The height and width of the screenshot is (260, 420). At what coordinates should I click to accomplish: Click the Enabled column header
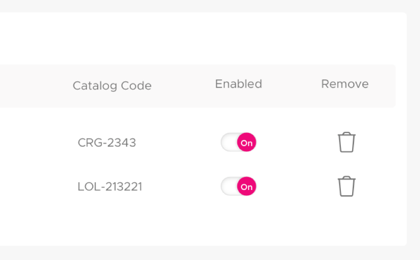click(238, 84)
